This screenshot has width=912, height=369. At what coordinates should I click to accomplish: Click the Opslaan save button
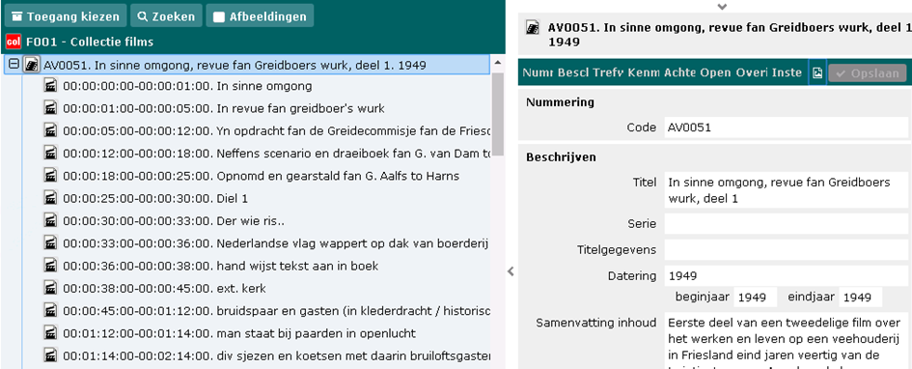point(868,73)
